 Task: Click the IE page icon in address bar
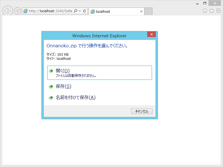pyautogui.click(x=25, y=11)
